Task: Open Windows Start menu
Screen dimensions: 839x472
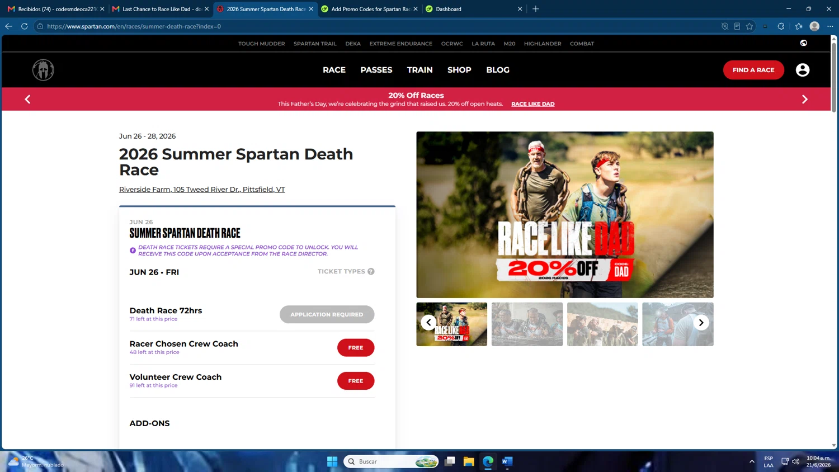Action: 332,461
